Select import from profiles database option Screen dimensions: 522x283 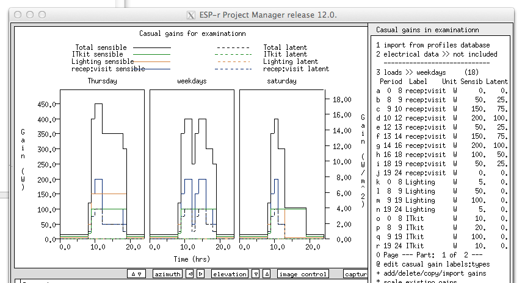pyautogui.click(x=433, y=45)
